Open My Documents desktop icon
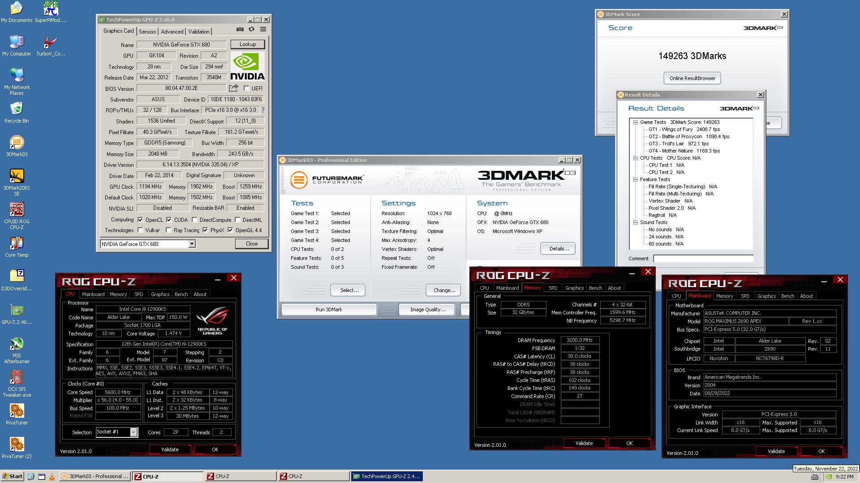 click(17, 12)
